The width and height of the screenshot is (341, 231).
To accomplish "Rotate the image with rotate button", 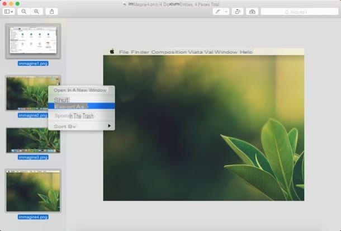I will click(238, 12).
